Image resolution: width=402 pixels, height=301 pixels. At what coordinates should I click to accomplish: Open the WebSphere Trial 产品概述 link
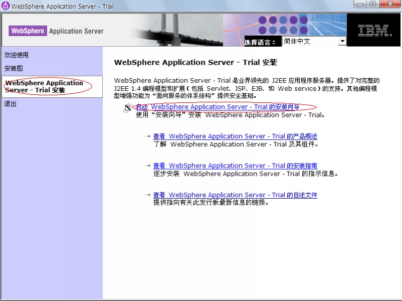pyautogui.click(x=236, y=136)
